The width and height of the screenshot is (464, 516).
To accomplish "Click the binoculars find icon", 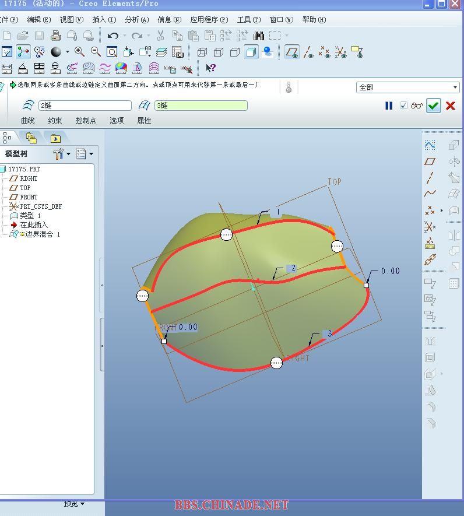I will click(259, 36).
